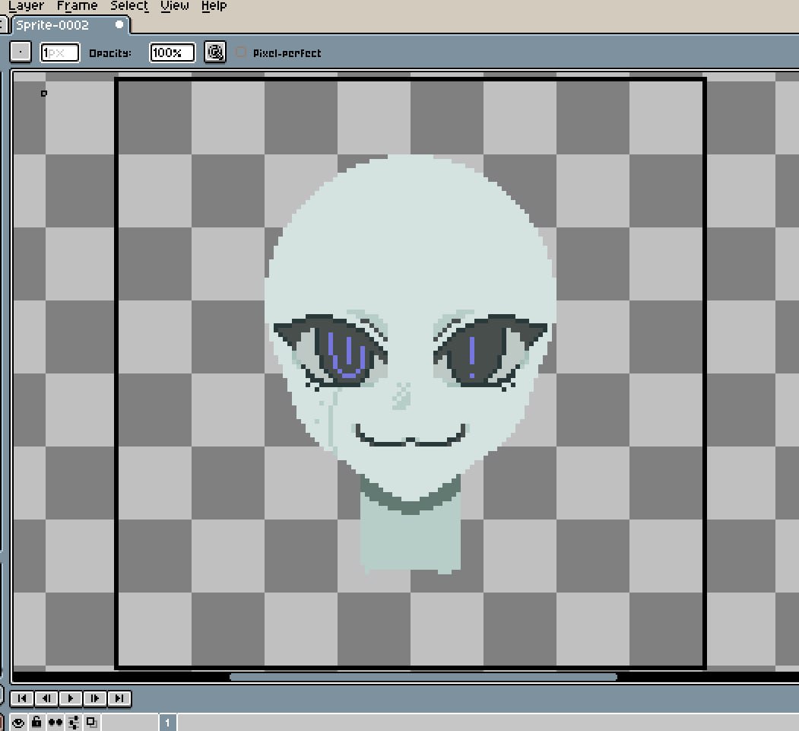
Task: Go to the previous frame
Action: tap(46, 698)
